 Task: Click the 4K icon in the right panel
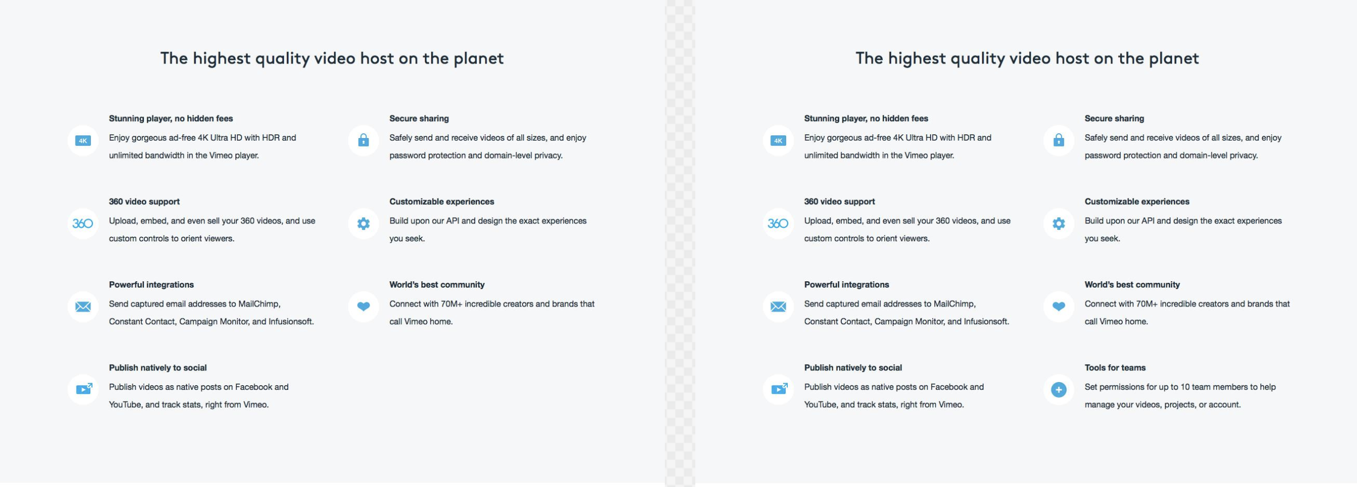tap(778, 141)
